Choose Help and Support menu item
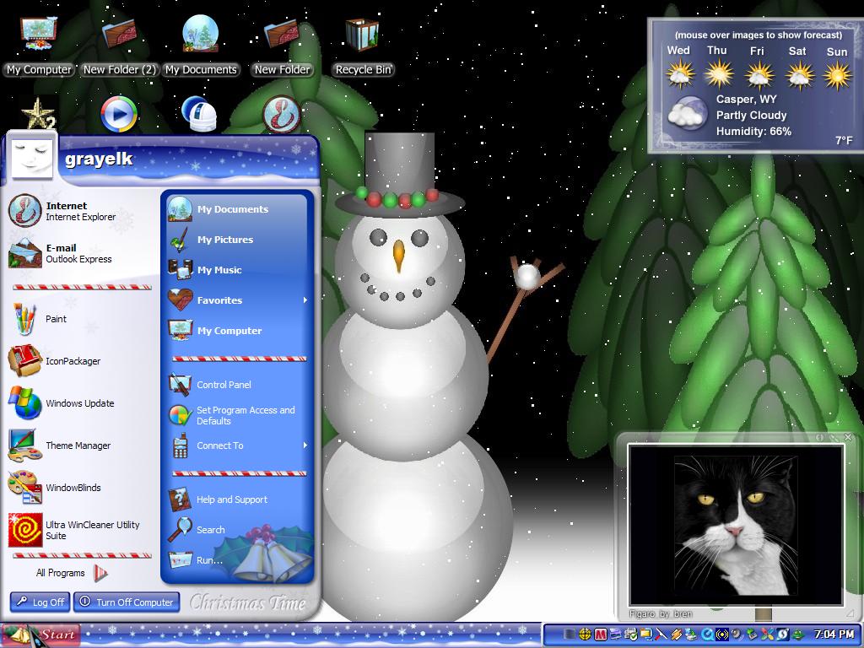The width and height of the screenshot is (864, 648). coord(238,499)
